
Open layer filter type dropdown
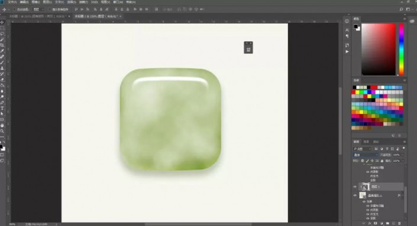(x=362, y=149)
